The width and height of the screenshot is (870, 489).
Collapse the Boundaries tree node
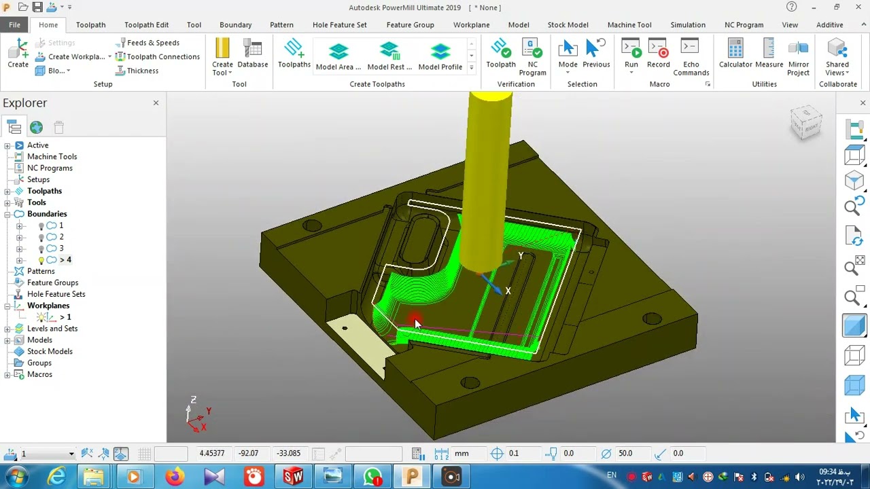tap(7, 215)
